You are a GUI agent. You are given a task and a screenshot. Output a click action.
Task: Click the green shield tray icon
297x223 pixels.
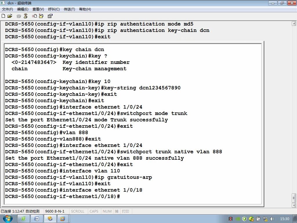(244, 219)
